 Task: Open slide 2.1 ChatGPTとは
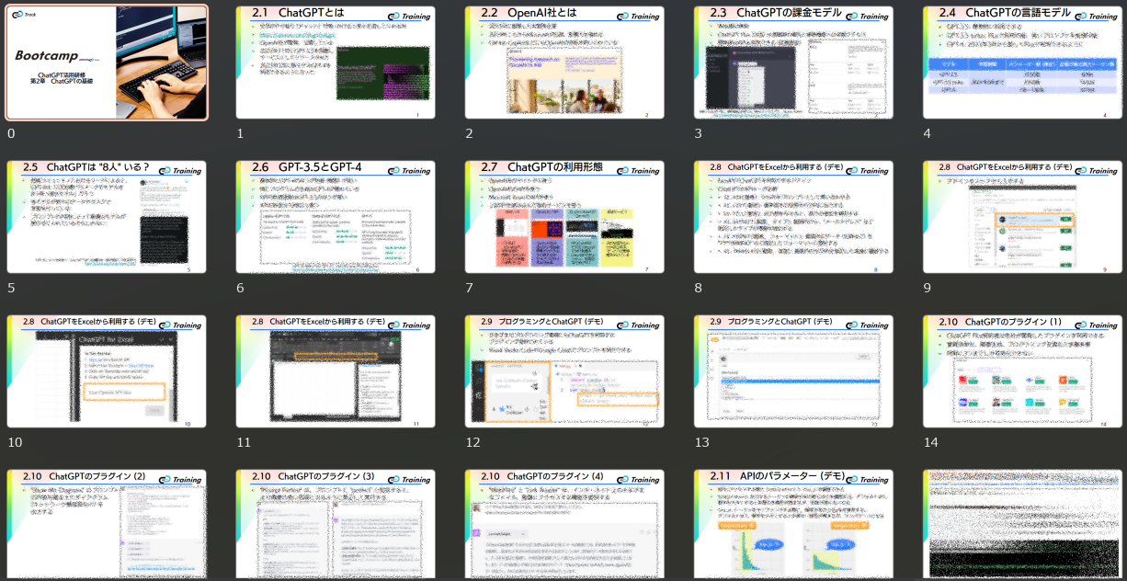[336, 63]
